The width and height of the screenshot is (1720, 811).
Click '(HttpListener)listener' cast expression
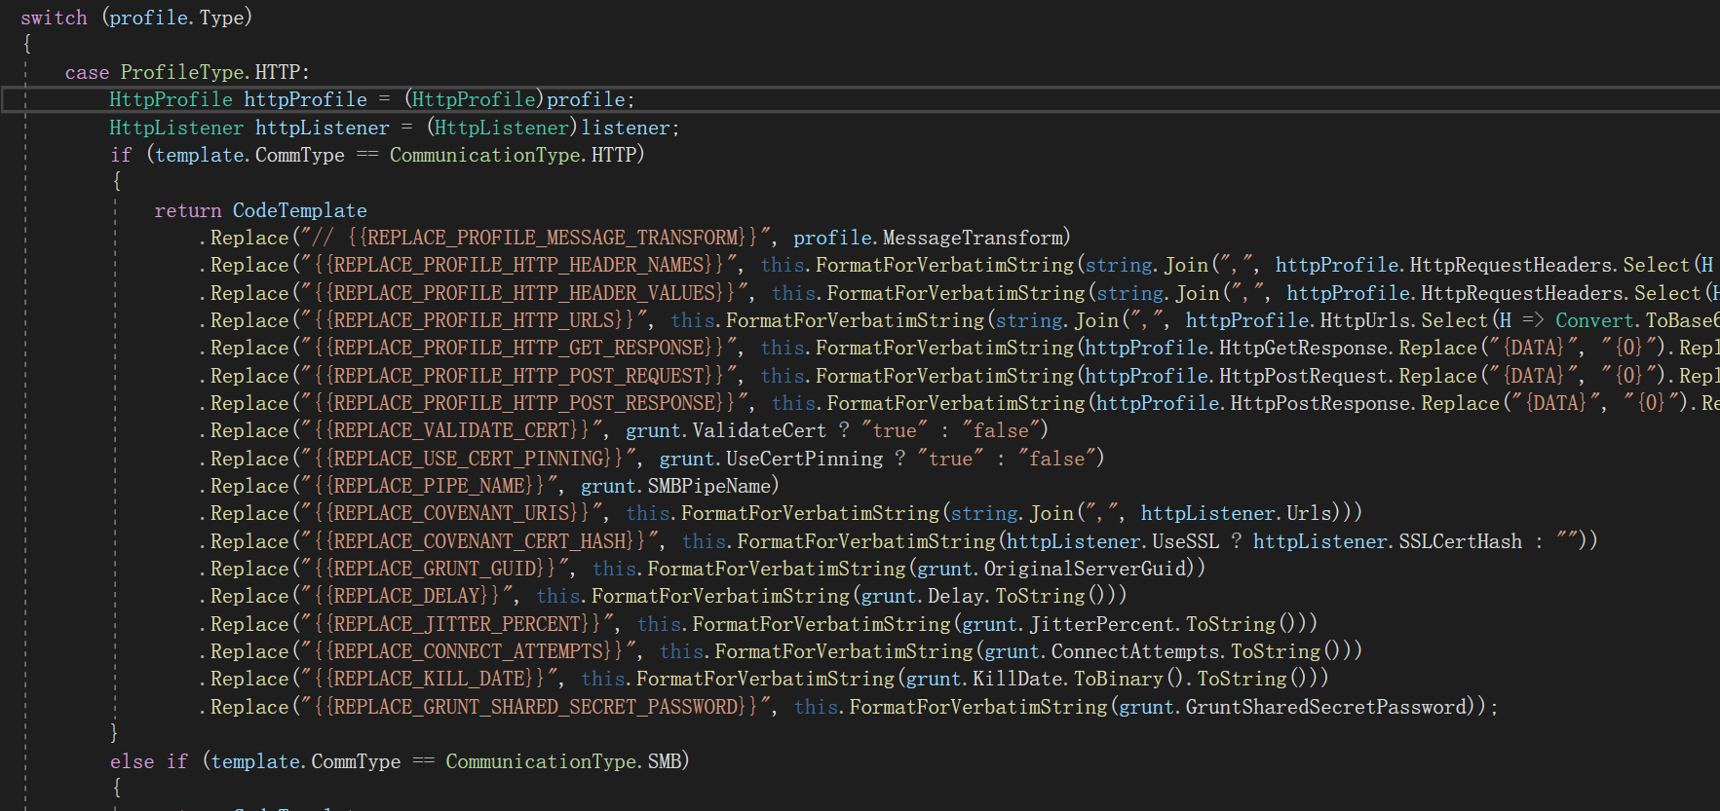[x=549, y=128]
